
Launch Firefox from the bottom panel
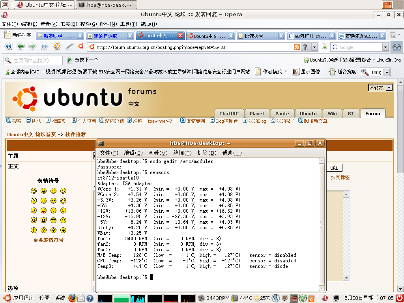coord(73,298)
